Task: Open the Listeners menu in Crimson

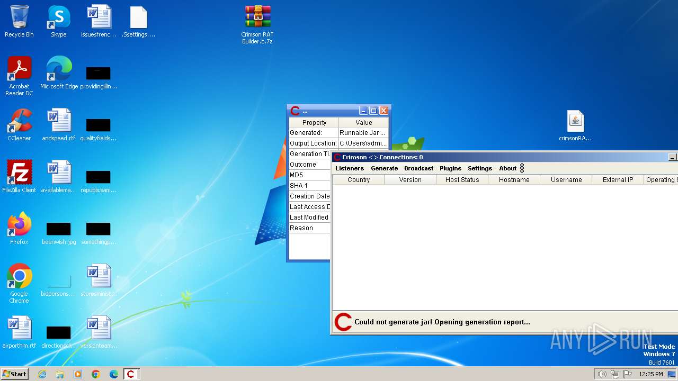Action: point(350,168)
